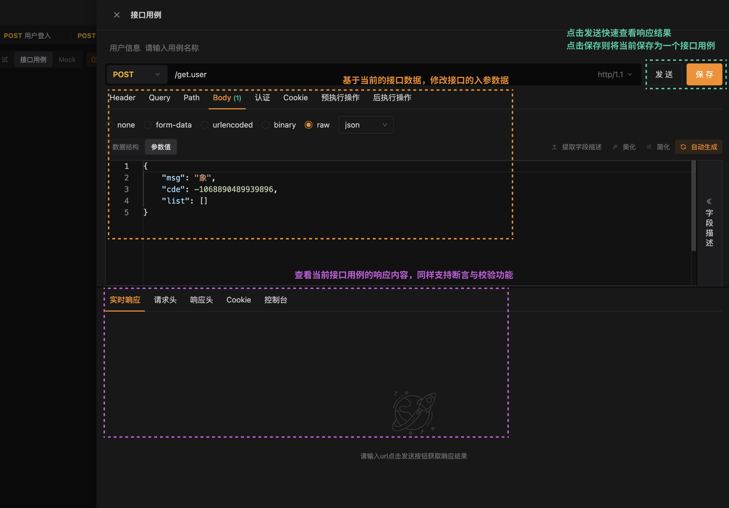
Task: Click the JSON editor vertical scrollbar
Action: (x=694, y=206)
